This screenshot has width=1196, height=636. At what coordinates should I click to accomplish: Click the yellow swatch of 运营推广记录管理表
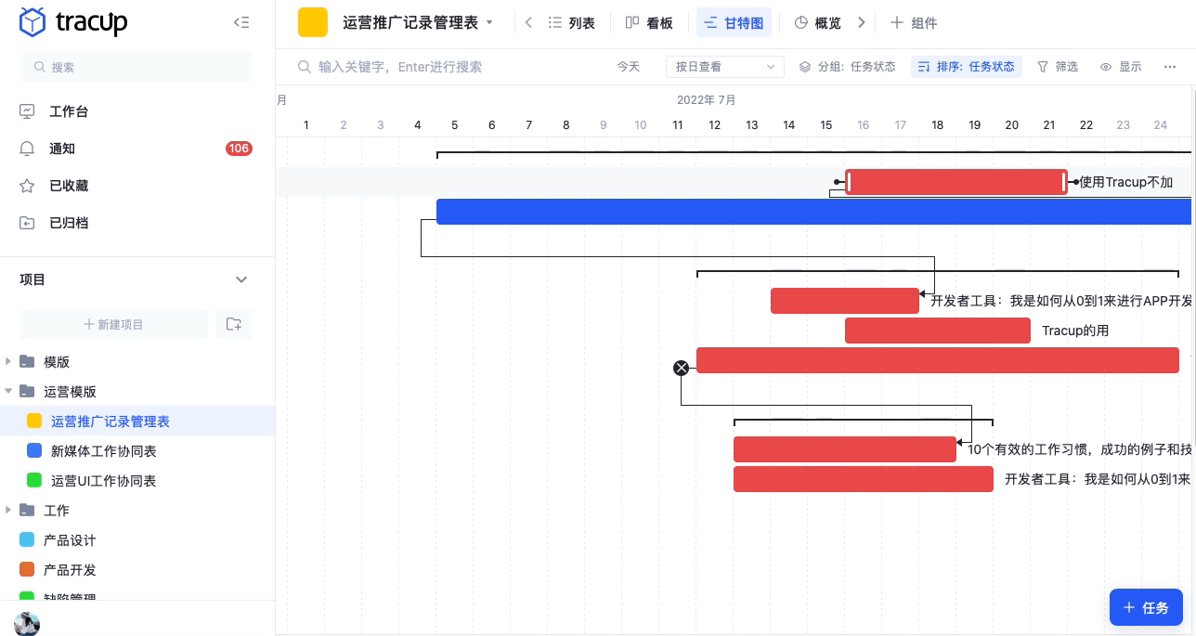pyautogui.click(x=34, y=421)
